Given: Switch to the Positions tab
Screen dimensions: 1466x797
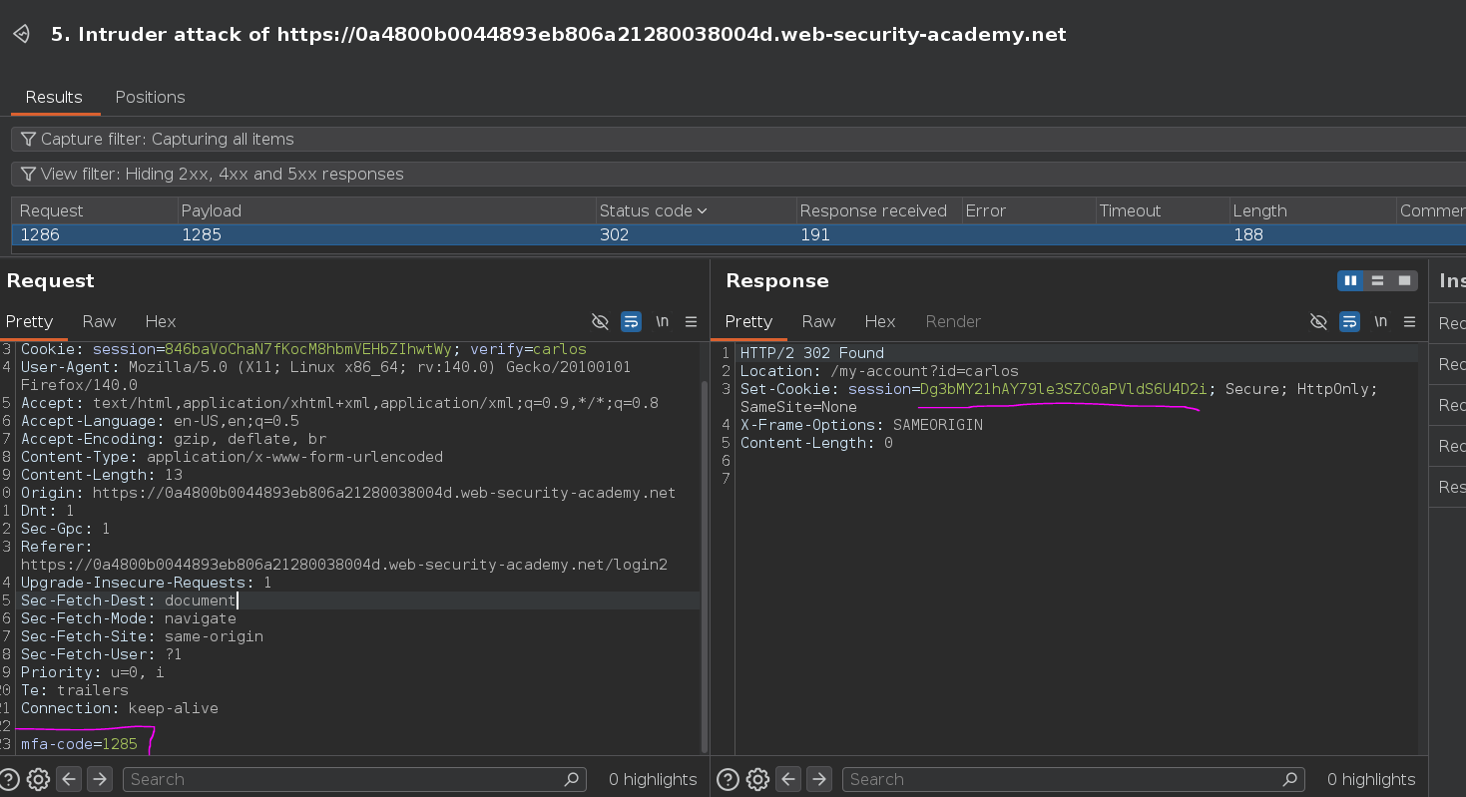Looking at the screenshot, I should coord(150,97).
